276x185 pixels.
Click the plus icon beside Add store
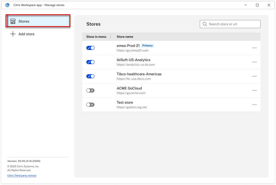[13, 34]
